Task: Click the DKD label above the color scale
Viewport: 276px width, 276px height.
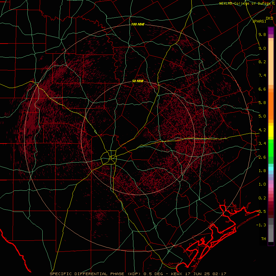Action: click(269, 18)
